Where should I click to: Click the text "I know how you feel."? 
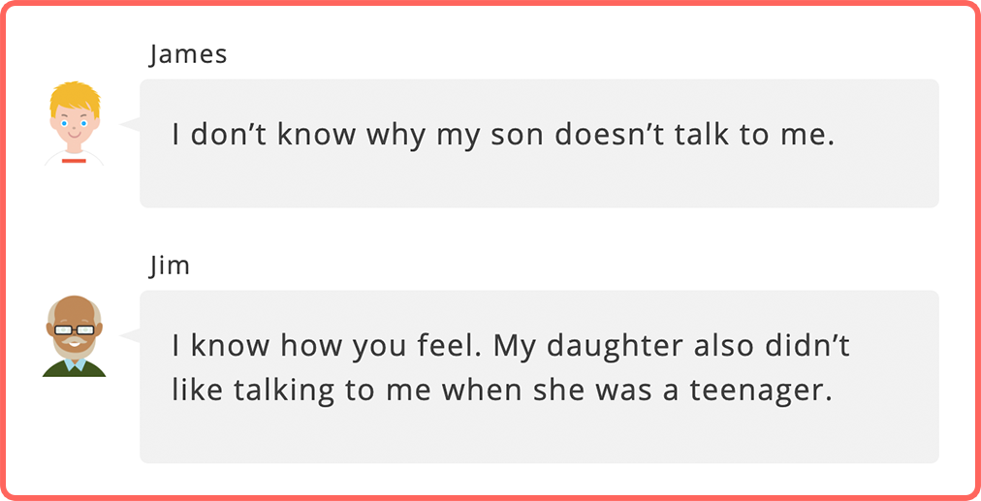click(x=327, y=347)
